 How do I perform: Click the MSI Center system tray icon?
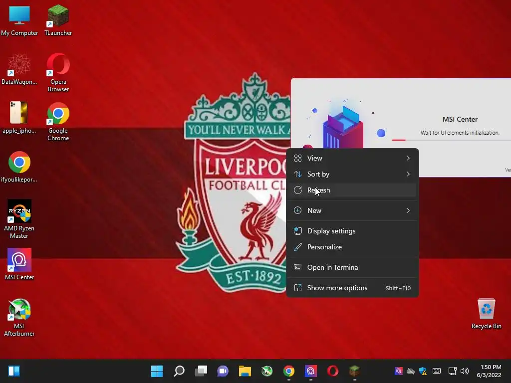point(399,371)
